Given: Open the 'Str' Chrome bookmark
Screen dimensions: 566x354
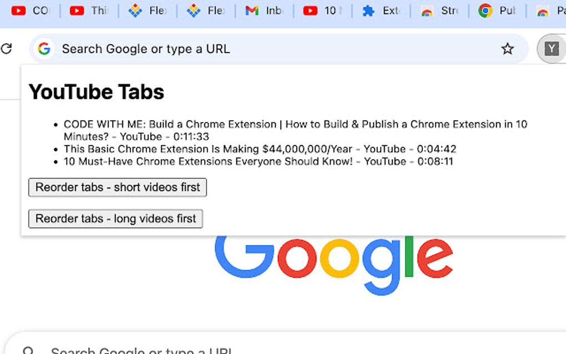Looking at the screenshot, I should tap(441, 10).
